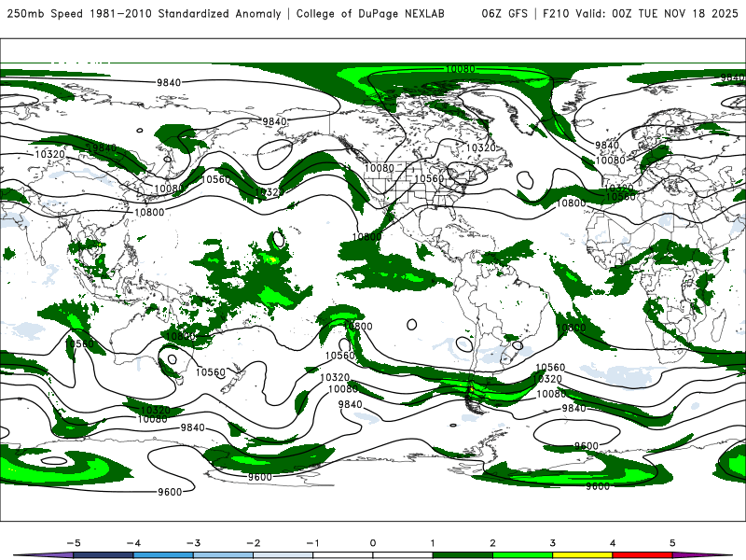Viewport: 746px width, 560px height.
Task: Click the colorbar tick label 4
Action: click(x=613, y=543)
